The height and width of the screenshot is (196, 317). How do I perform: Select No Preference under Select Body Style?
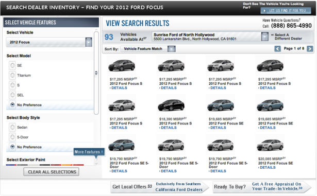coord(12,147)
